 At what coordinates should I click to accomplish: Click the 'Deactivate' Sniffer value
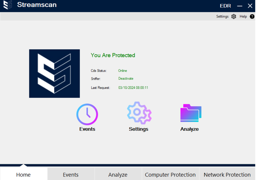pyautogui.click(x=126, y=78)
